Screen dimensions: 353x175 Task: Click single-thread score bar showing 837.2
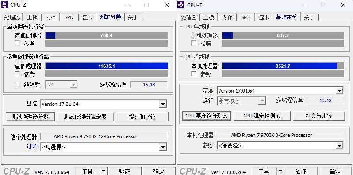coord(283,35)
